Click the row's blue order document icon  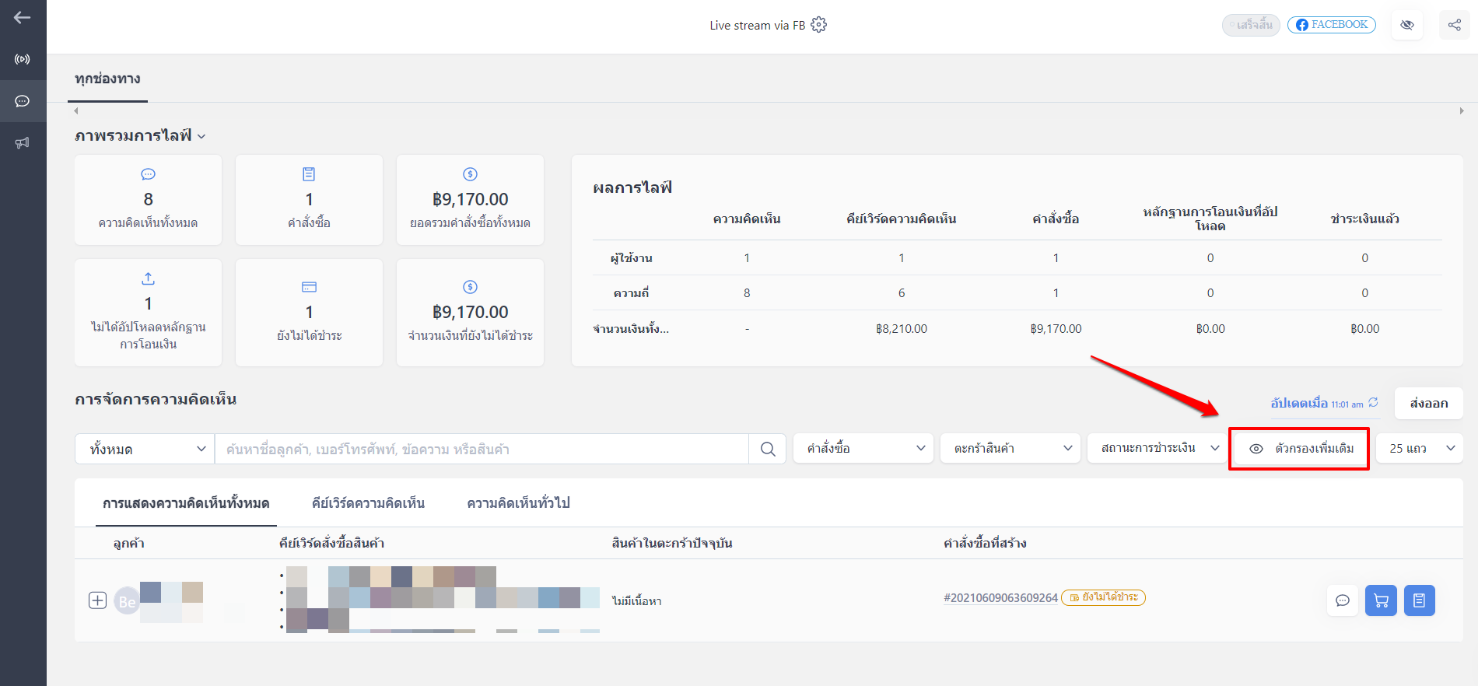[x=1420, y=600]
